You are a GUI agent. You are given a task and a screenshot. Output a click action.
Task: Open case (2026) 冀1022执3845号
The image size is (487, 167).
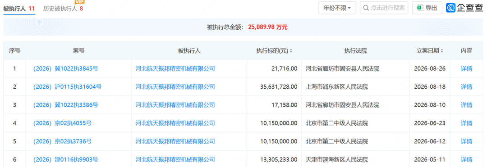65,68
